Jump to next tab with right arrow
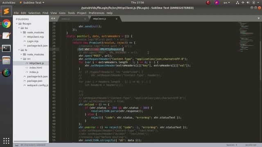Screen dimensions: 262x147 pyautogui.click(x=54, y=18)
